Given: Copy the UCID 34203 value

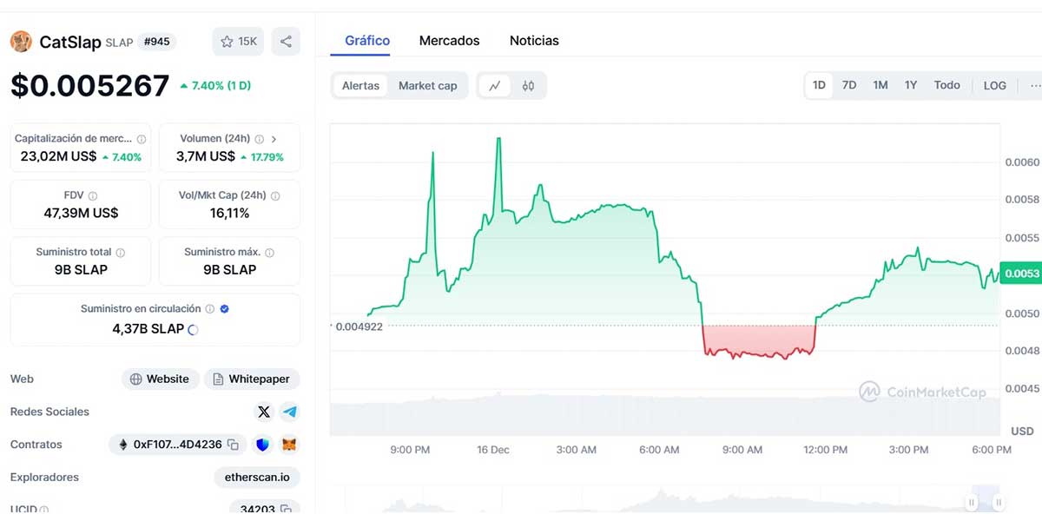Looking at the screenshot, I should coord(285,509).
